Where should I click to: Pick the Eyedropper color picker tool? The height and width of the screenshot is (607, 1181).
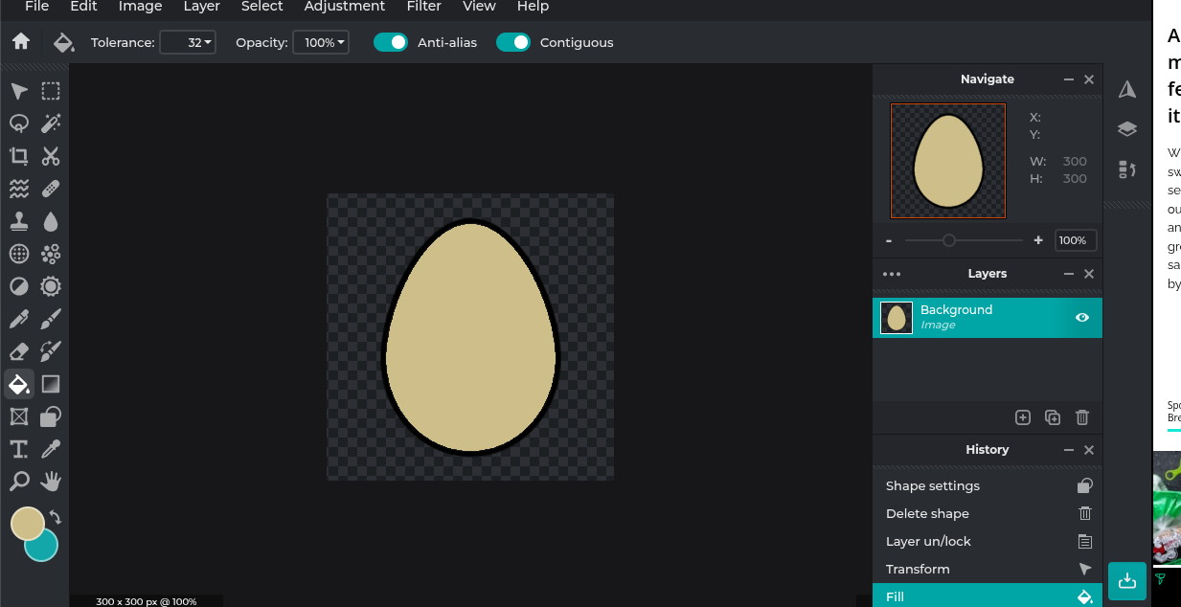click(x=51, y=449)
